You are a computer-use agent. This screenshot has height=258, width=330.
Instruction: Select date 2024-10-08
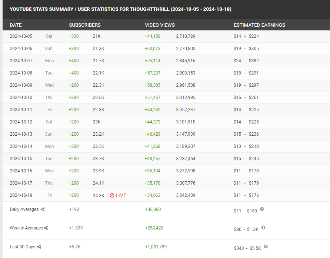click(x=21, y=73)
